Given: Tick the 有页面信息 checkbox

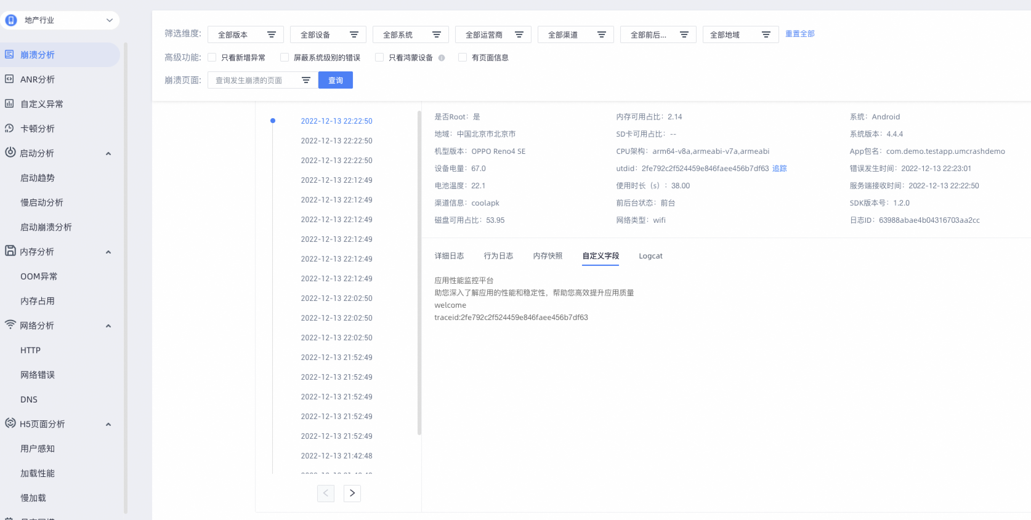Looking at the screenshot, I should pyautogui.click(x=462, y=58).
